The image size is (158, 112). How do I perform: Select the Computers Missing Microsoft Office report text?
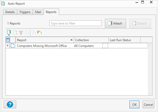click(x=42, y=46)
